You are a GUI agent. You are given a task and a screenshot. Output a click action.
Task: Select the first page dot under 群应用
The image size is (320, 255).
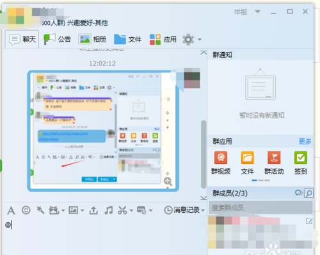click(254, 181)
